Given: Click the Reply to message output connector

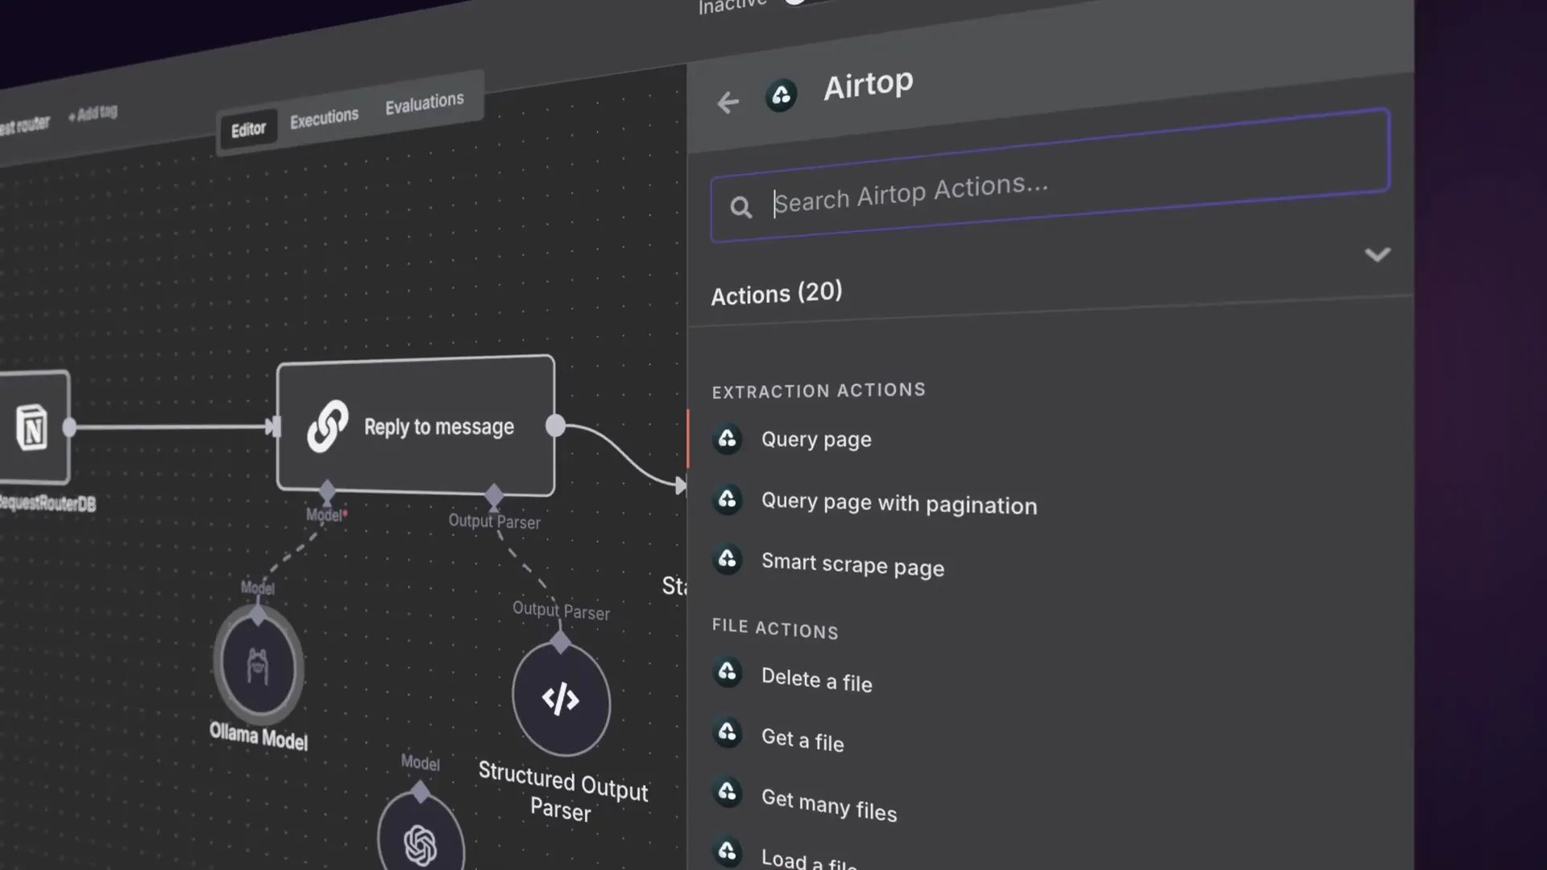Looking at the screenshot, I should pyautogui.click(x=555, y=426).
